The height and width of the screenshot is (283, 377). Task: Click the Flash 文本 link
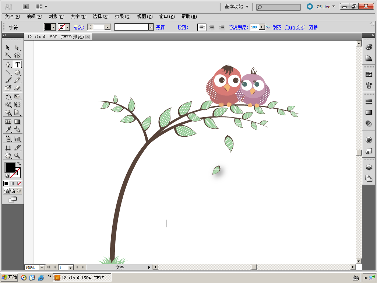pyautogui.click(x=295, y=27)
